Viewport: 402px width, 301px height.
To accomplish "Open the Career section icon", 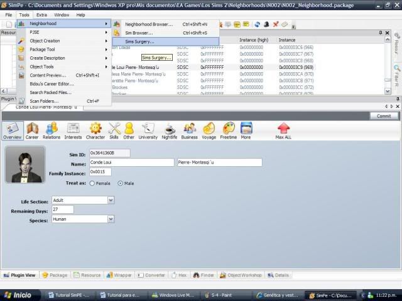I will point(32,131).
